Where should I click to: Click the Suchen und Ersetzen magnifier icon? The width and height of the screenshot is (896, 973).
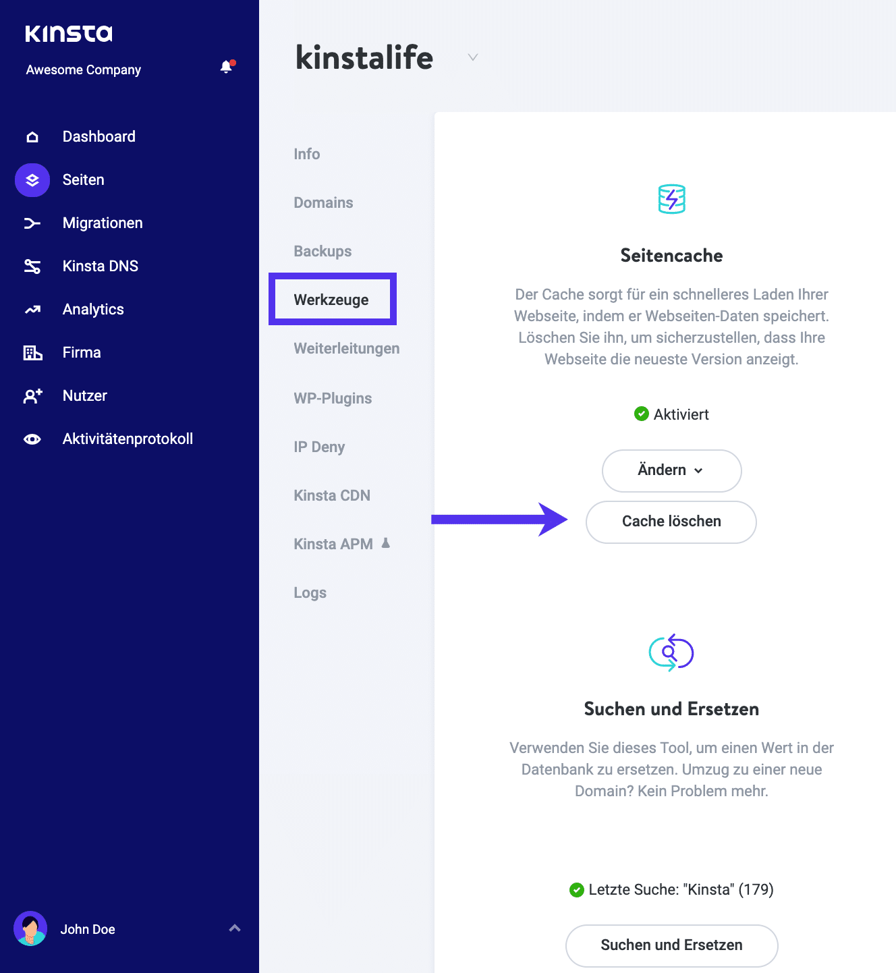coord(671,652)
